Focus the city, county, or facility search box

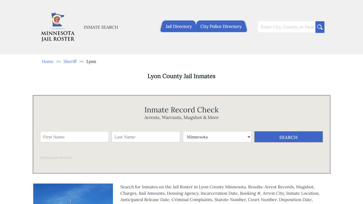[x=287, y=27]
